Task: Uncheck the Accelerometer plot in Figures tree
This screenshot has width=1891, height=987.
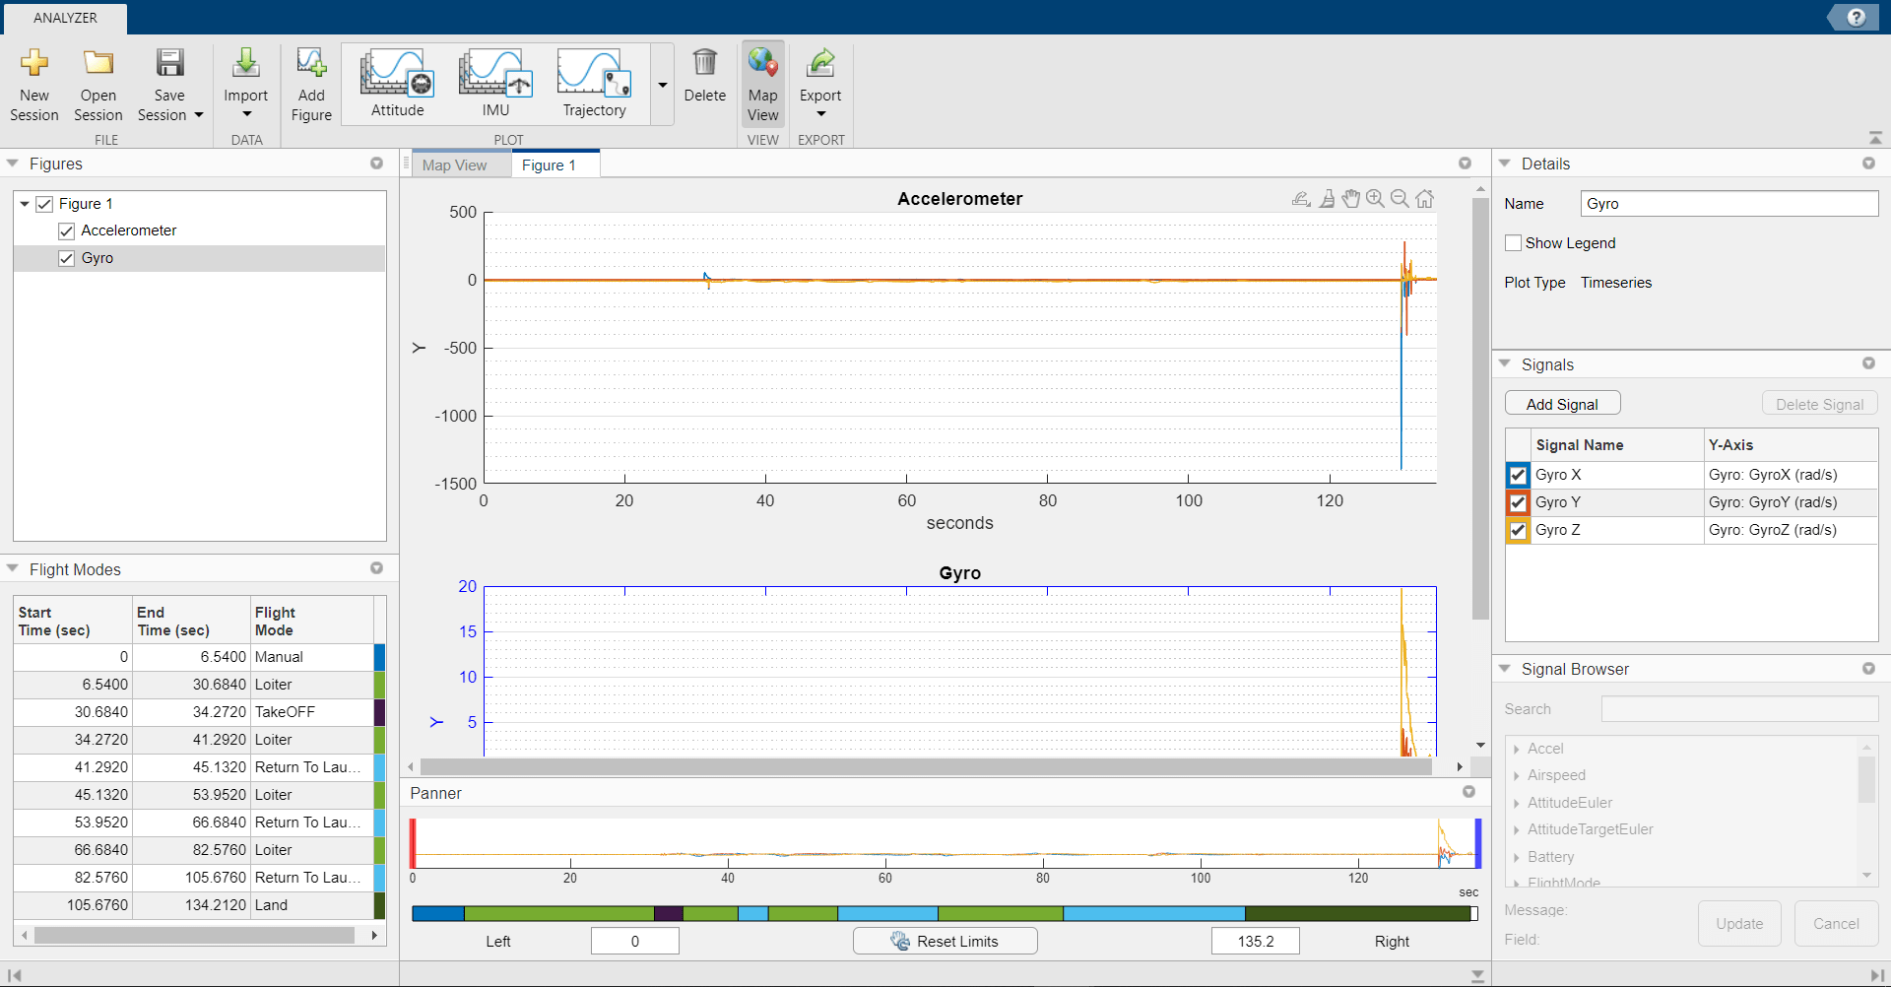Action: point(67,230)
